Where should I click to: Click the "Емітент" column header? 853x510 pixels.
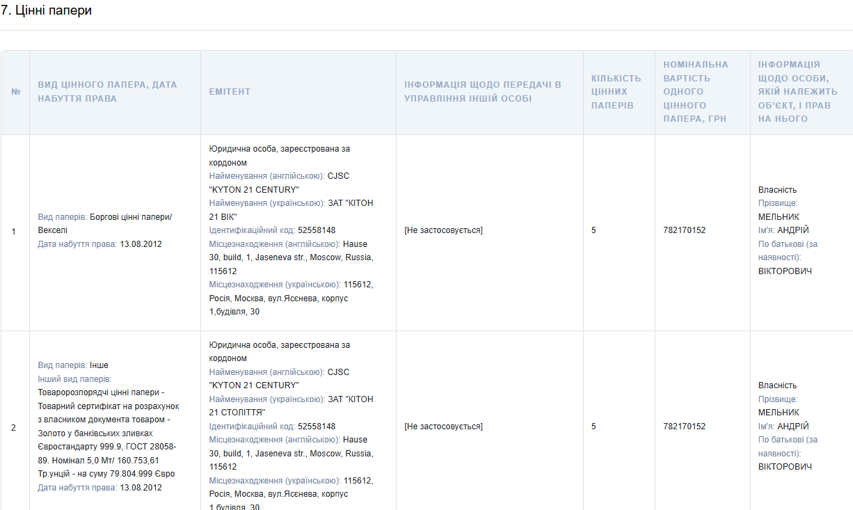230,92
